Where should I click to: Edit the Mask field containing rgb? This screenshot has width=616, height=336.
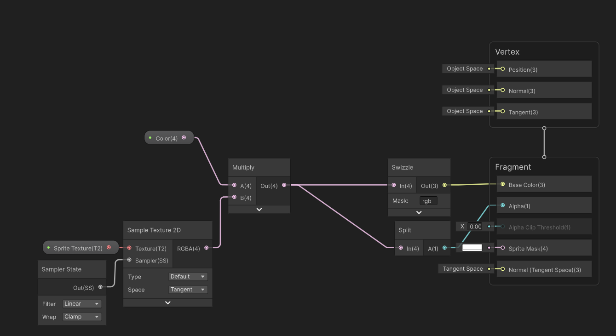click(427, 200)
